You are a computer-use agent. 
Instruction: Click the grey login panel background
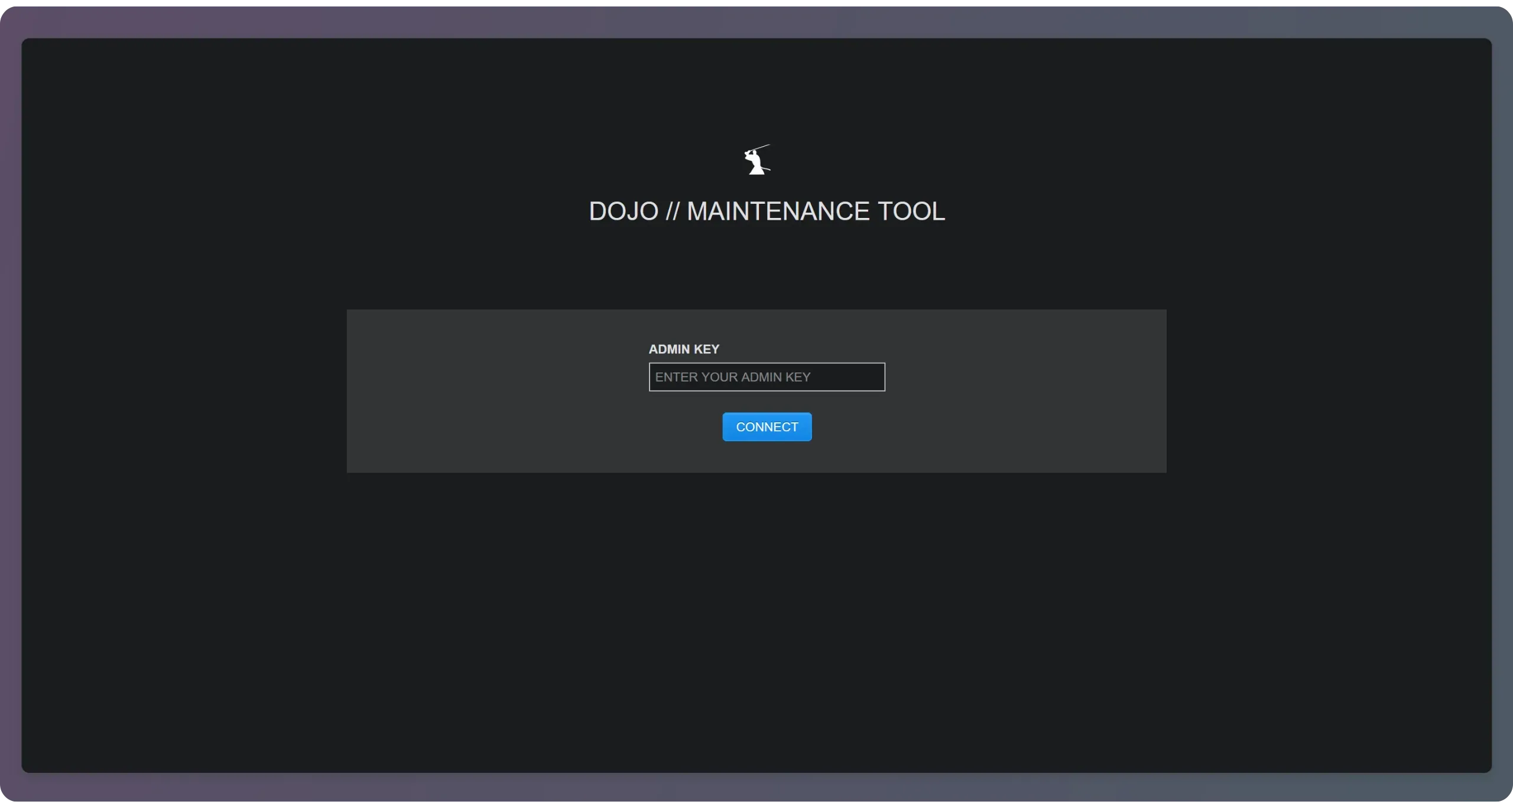click(473, 390)
